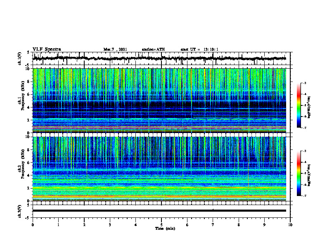Click the upper color scale bar for ch.1
Screen dimensions: 327x252
299,105
